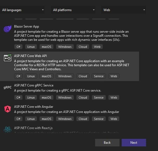Viewport: 158px width, 151px height.
Task: Click the ASP.NET Core Web API icon
Action: tap(8, 58)
